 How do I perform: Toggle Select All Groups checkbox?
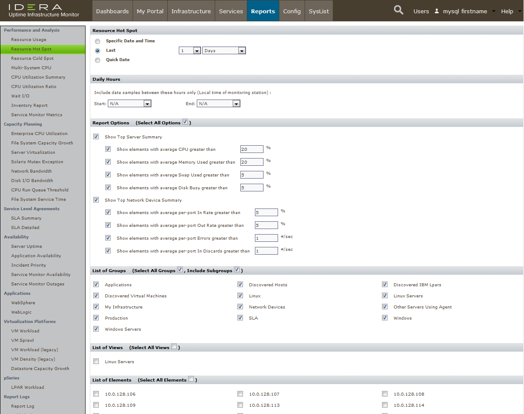point(180,270)
